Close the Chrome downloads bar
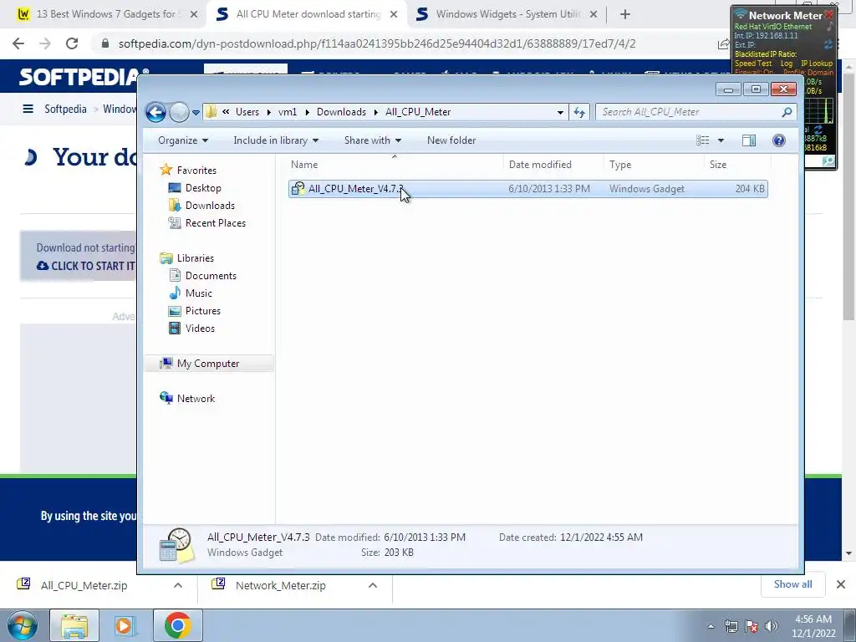Viewport: 856px width, 642px height. point(841,584)
